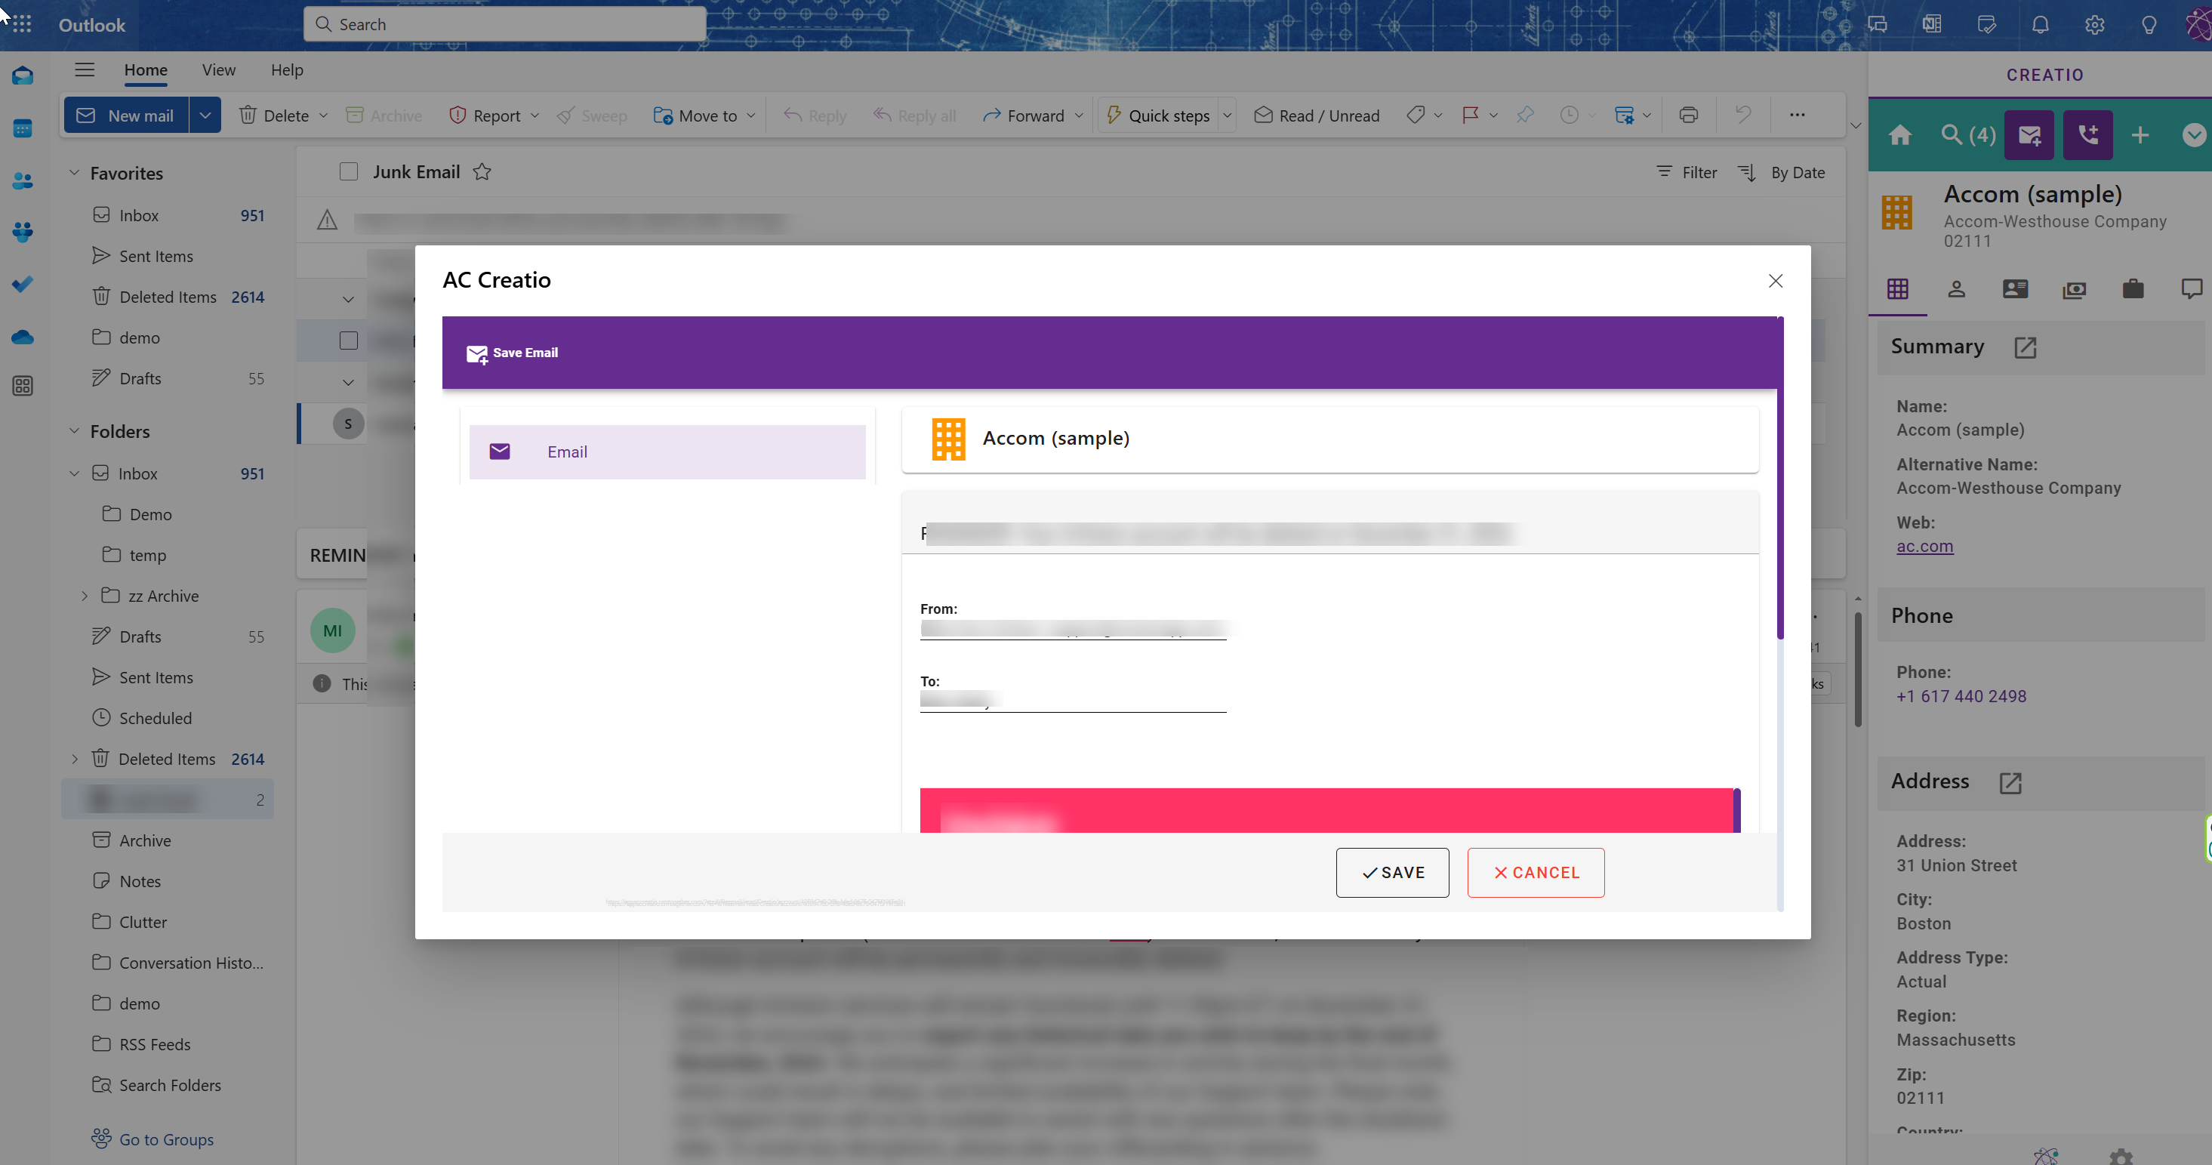
Task: Click Creatio plus add icon
Action: point(2141,135)
